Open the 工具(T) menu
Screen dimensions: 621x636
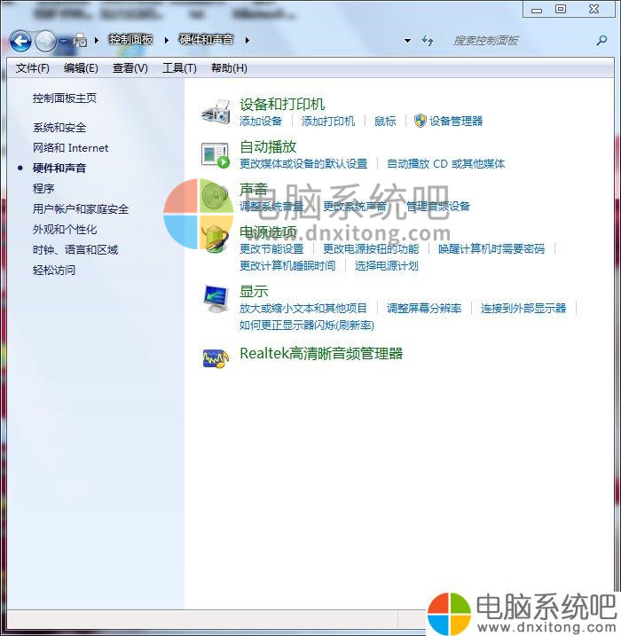pos(179,68)
